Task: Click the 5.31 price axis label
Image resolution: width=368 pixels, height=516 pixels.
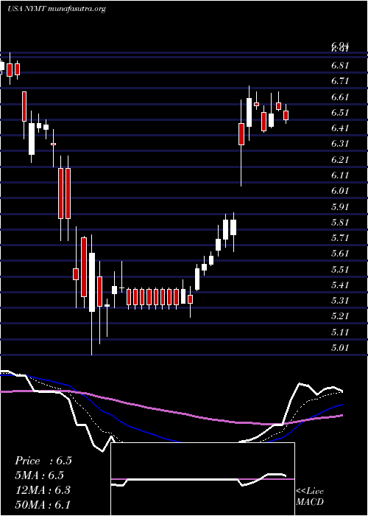Action: coord(340,301)
